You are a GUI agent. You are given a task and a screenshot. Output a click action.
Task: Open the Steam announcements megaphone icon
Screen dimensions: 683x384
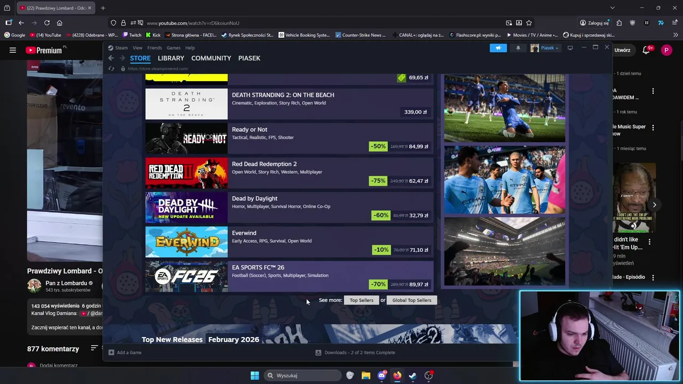coord(498,48)
